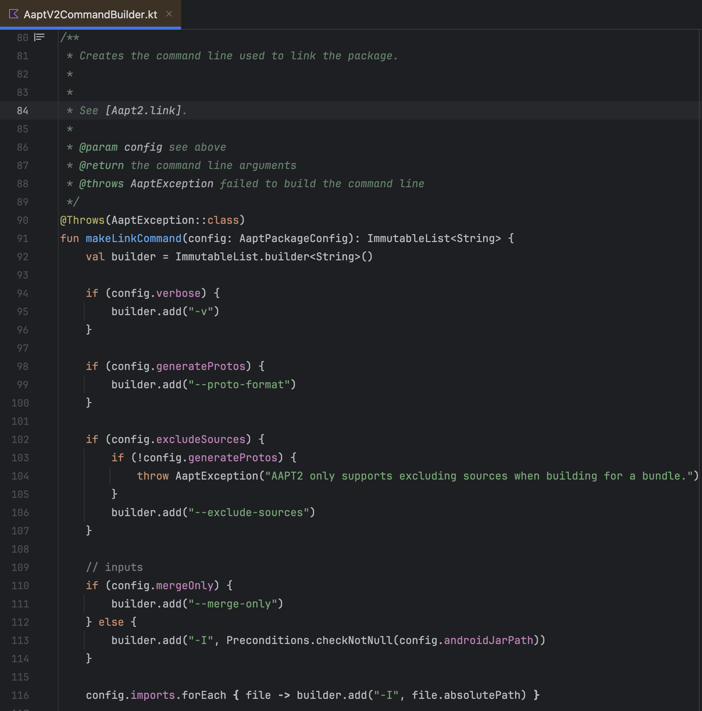
Task: Click the AAPT2 error message string
Action: pyautogui.click(x=479, y=476)
